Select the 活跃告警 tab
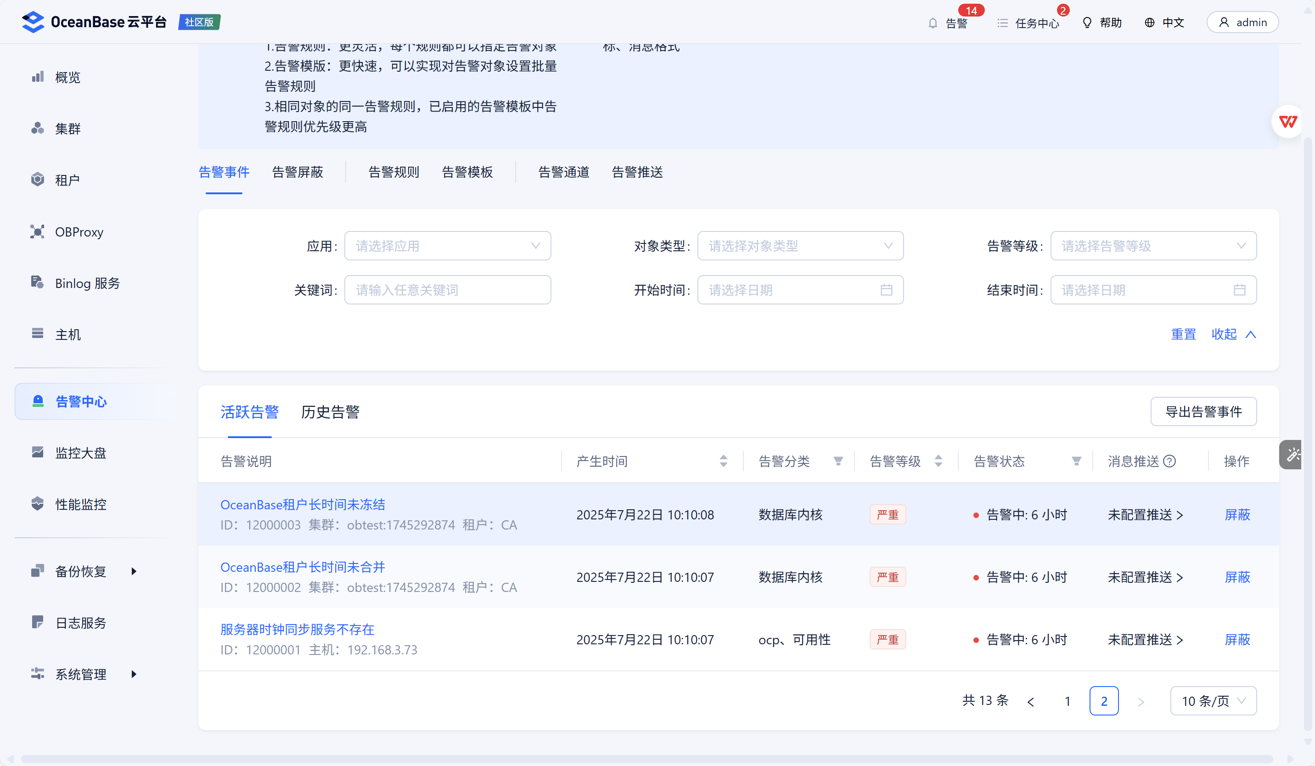 (x=249, y=411)
